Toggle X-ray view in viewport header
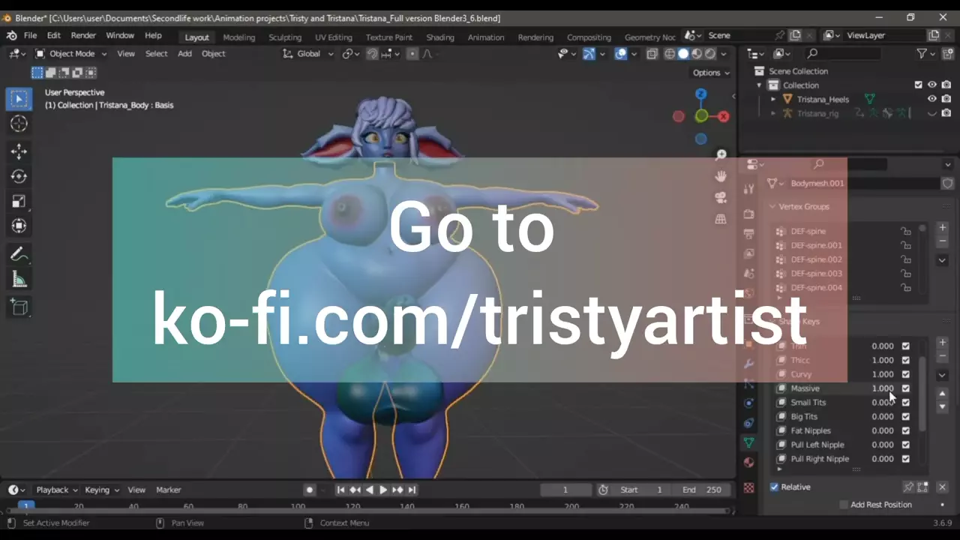960x540 pixels. pyautogui.click(x=652, y=54)
